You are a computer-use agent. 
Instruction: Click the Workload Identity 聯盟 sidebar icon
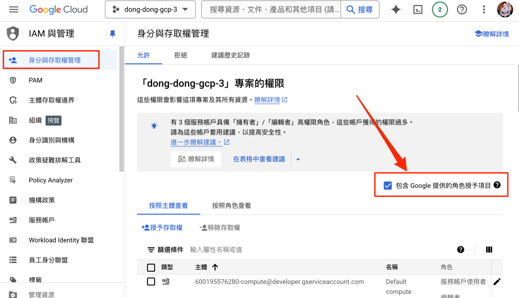pos(13,240)
